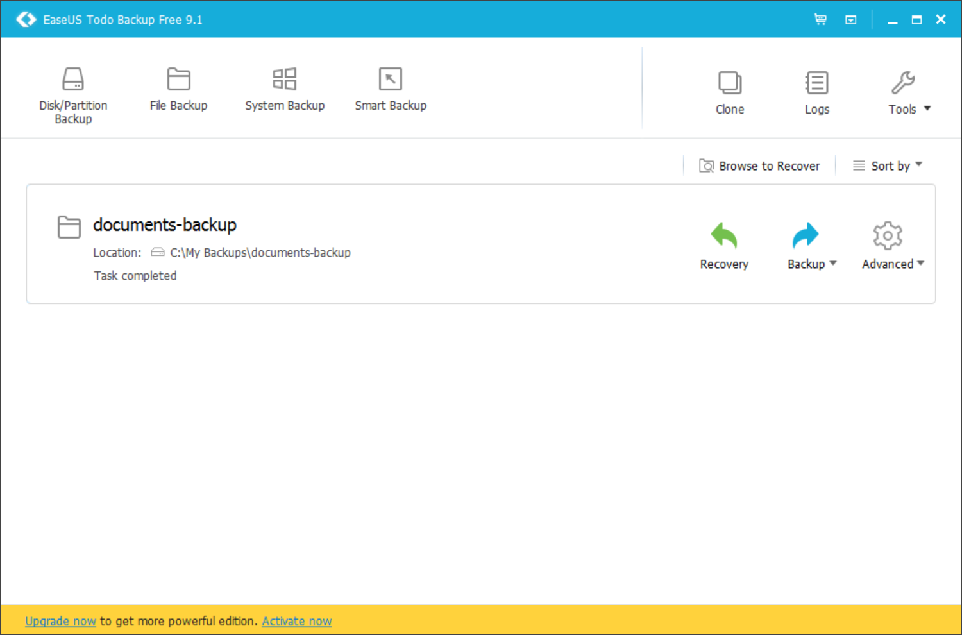Click the EaseUS logo icon
The width and height of the screenshot is (962, 635).
coord(26,19)
